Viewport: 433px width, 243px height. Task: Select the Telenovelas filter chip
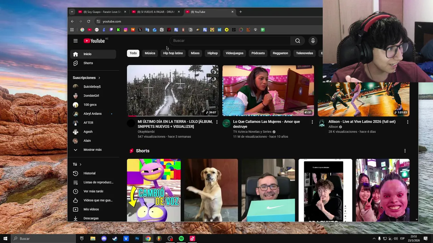(304, 53)
